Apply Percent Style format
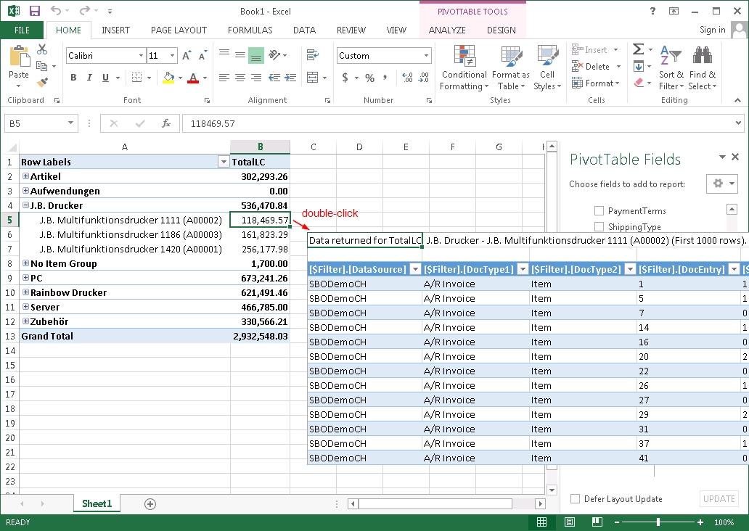749x531 pixels. pos(369,78)
